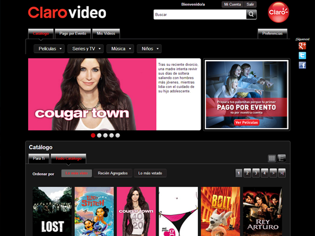Select second carousel dot
This screenshot has height=236, width=315.
(x=99, y=136)
